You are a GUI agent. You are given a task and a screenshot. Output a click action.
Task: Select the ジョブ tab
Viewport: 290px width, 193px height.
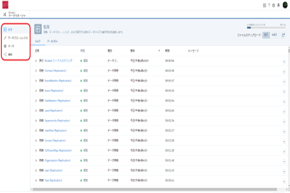[x=37, y=42]
